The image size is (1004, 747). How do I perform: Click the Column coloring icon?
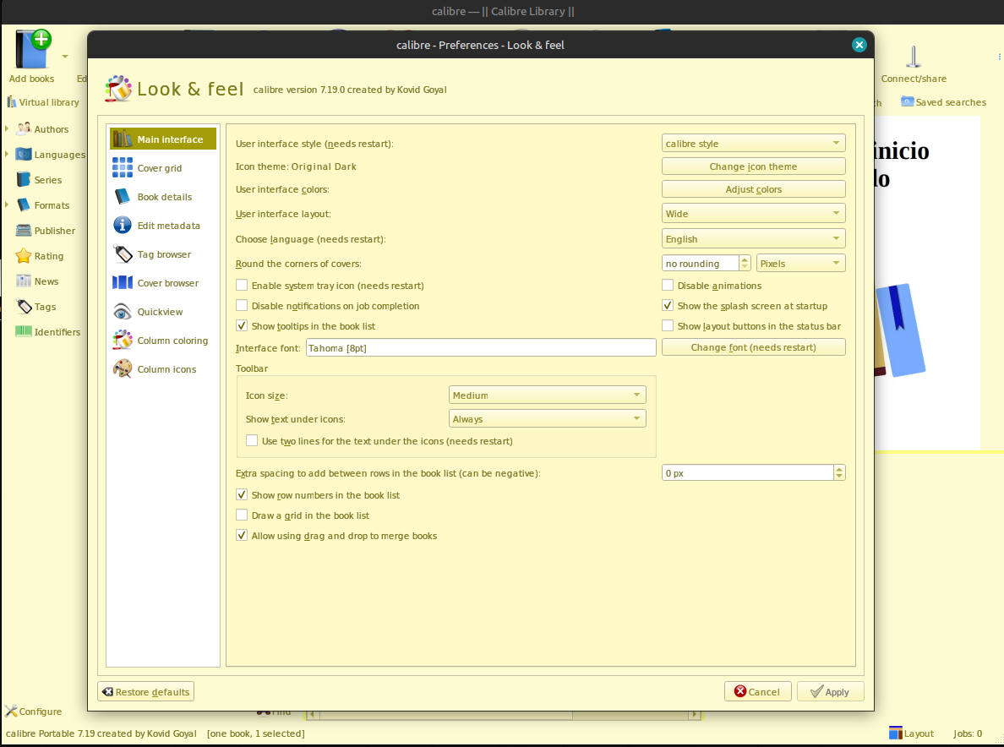pyautogui.click(x=123, y=340)
